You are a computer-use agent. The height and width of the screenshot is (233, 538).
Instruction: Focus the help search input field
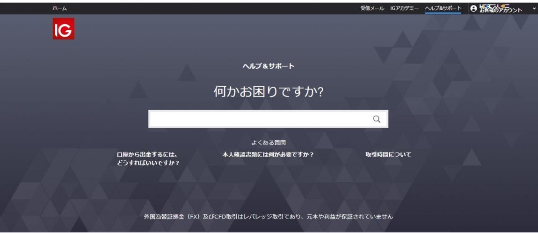260,119
